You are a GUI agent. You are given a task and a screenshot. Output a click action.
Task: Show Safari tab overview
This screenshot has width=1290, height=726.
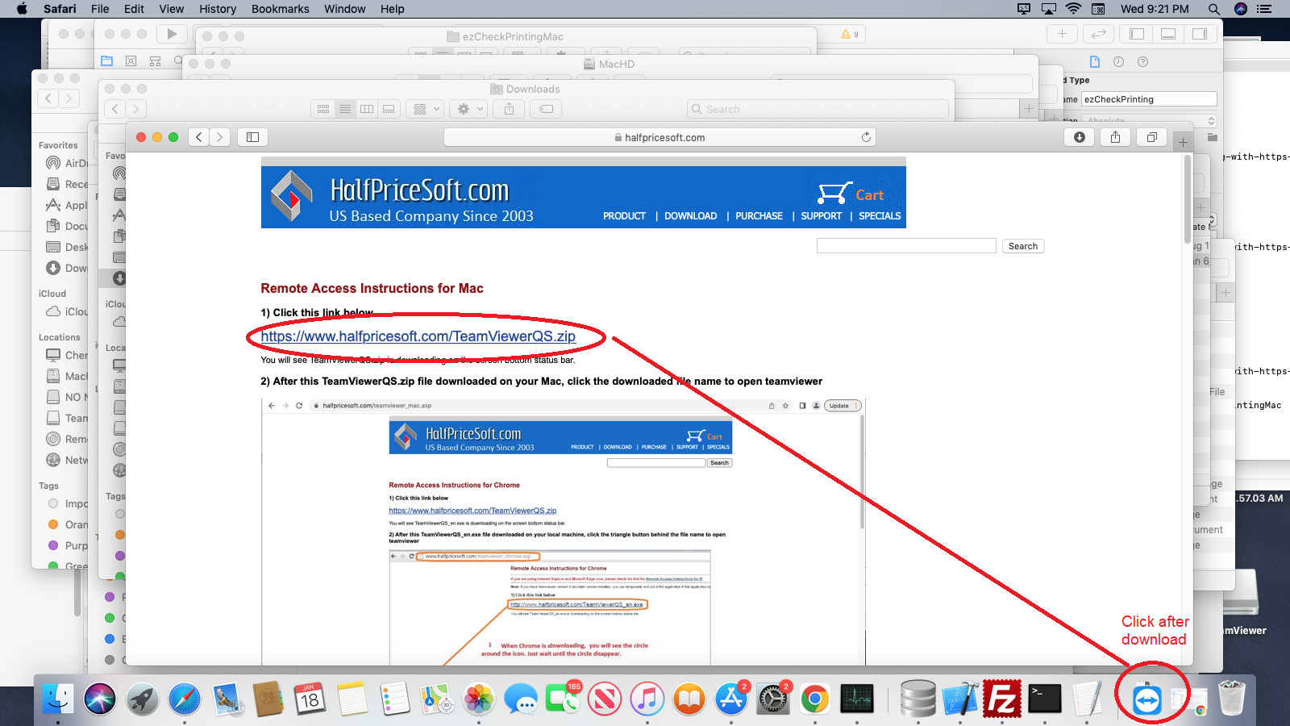point(1152,137)
